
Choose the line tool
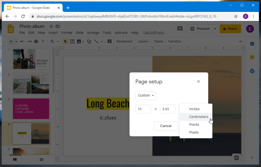(x=96, y=41)
